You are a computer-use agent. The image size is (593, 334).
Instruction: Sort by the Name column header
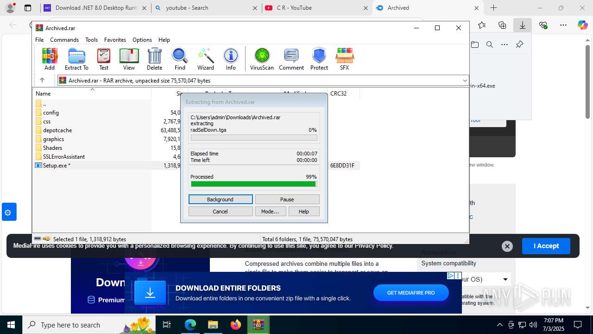click(x=92, y=94)
